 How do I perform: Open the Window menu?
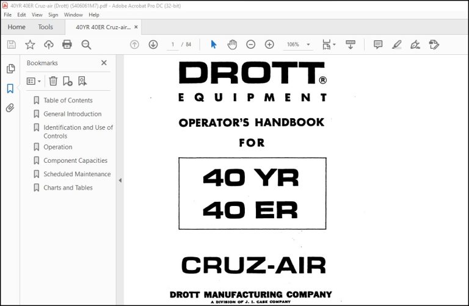(73, 15)
